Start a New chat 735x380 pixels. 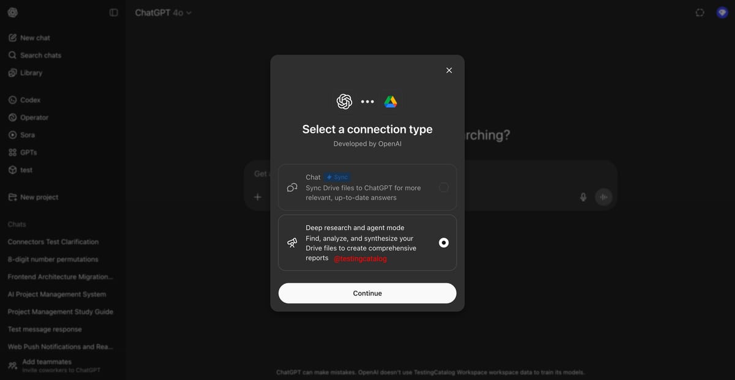tap(29, 38)
